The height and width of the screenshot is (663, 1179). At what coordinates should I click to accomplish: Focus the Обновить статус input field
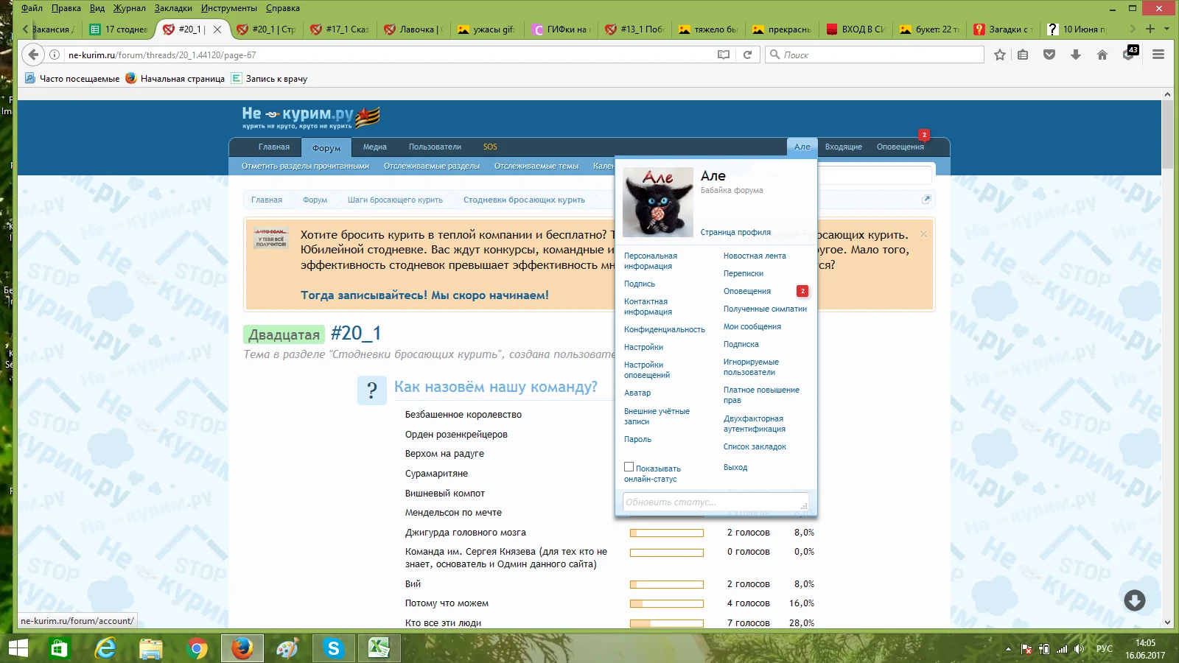pos(715,502)
